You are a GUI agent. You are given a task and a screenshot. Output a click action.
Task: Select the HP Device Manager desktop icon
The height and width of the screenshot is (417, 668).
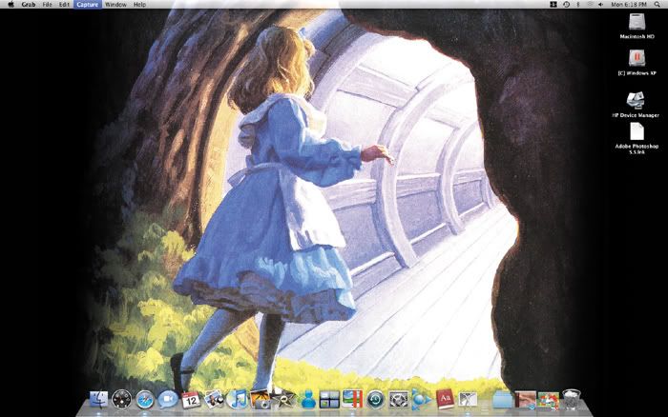[636, 105]
